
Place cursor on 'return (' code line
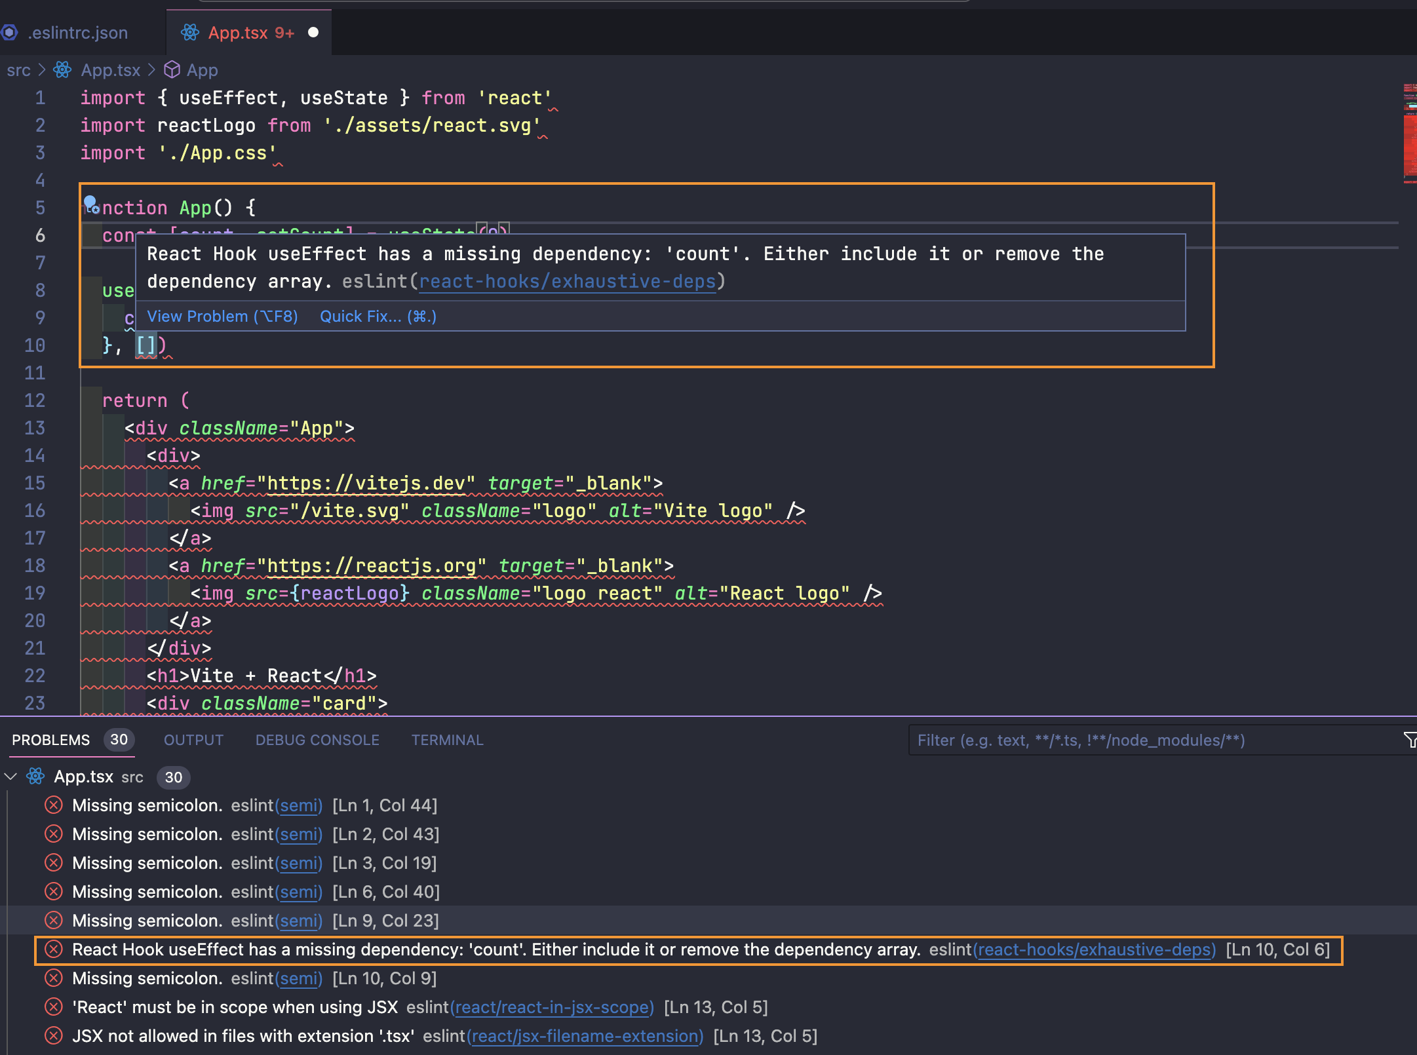(x=146, y=400)
